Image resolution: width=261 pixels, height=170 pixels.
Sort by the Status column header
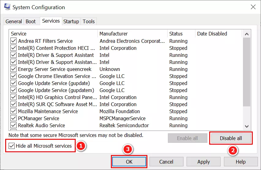point(181,34)
